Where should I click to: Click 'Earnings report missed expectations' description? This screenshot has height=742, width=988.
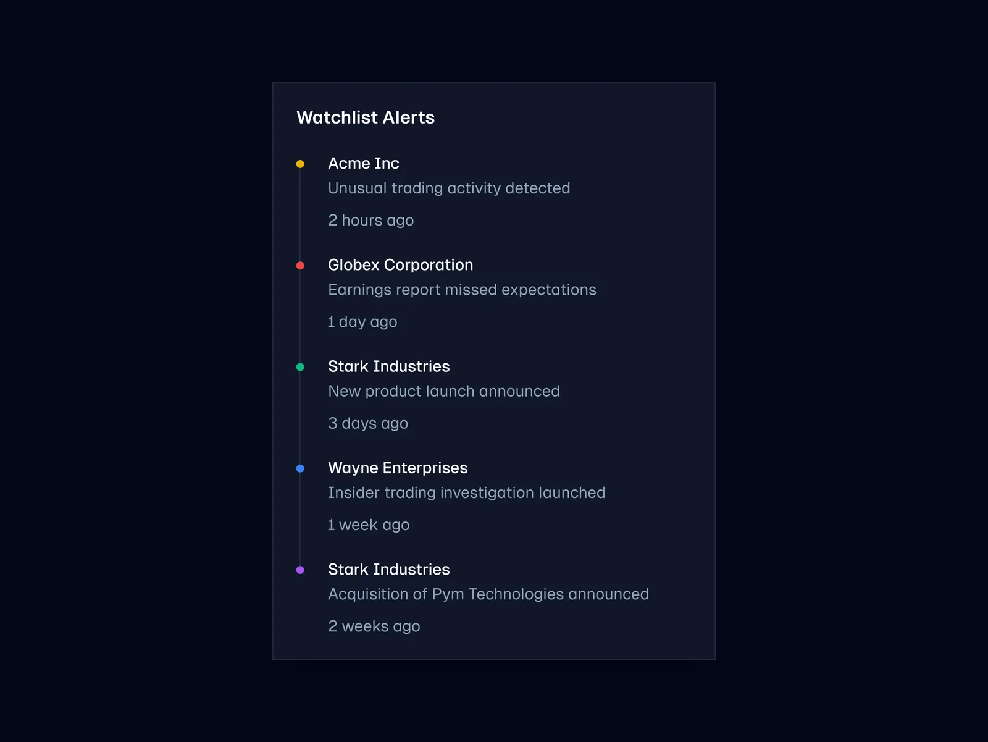462,290
